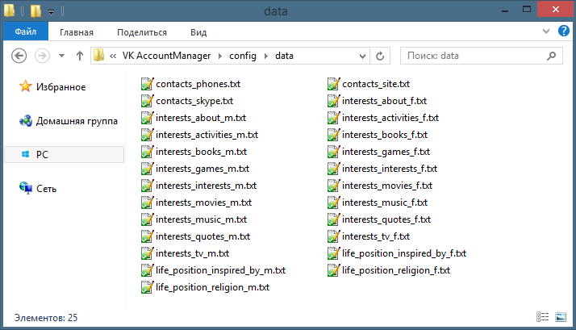Click the life_position_religion_m.txt file icon
576x330 pixels.
pos(147,286)
